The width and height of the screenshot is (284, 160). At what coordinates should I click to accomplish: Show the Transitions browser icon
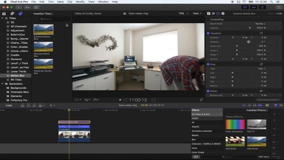click(x=281, y=105)
